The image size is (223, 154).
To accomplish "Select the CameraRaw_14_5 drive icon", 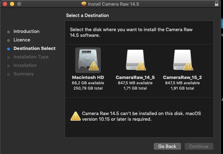I will tap(135, 60).
